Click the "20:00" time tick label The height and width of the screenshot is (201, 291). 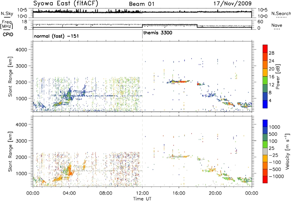215,193
